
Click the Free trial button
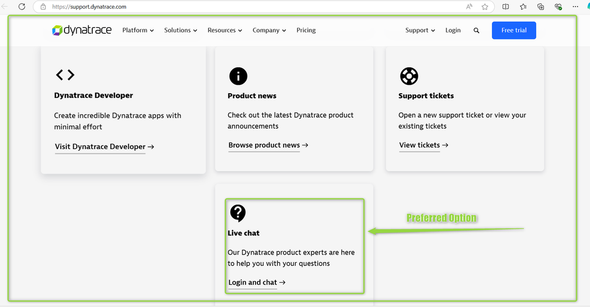pyautogui.click(x=514, y=31)
